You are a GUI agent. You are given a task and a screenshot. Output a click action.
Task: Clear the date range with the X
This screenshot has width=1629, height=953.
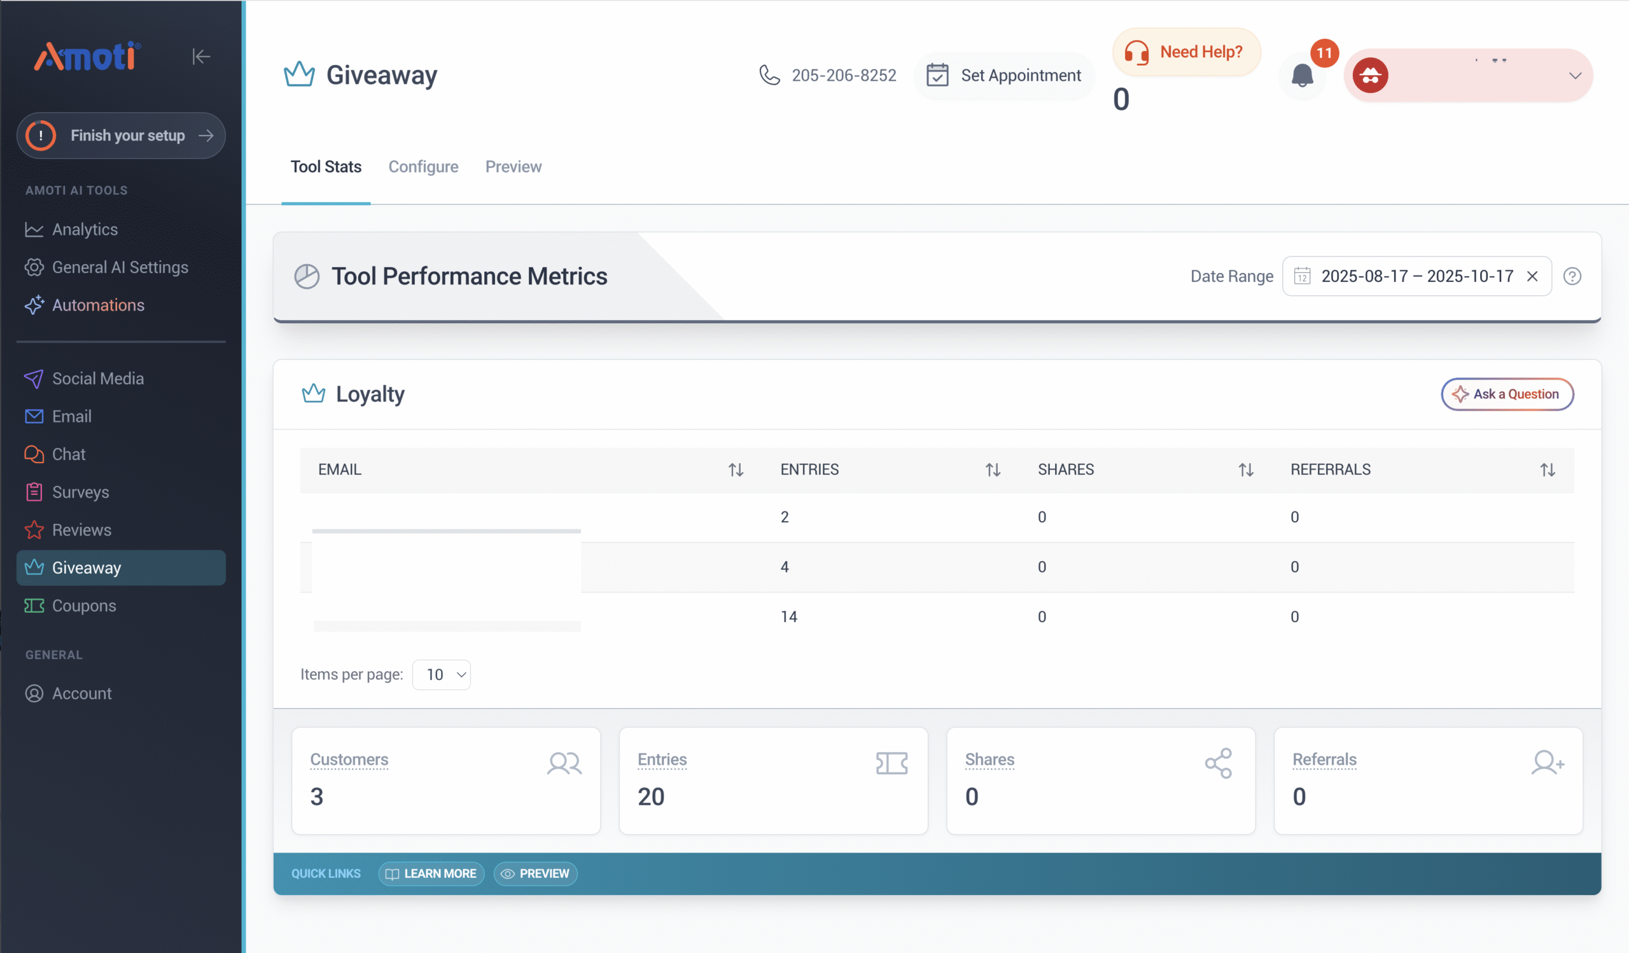tap(1532, 277)
